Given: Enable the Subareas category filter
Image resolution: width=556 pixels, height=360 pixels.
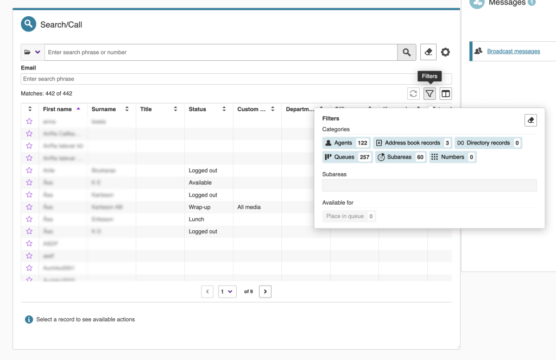Looking at the screenshot, I should click(400, 157).
